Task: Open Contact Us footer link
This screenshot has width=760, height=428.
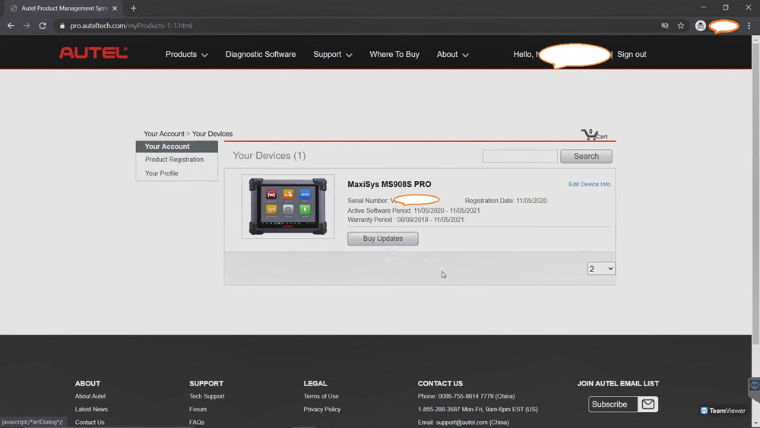Action: click(x=90, y=422)
